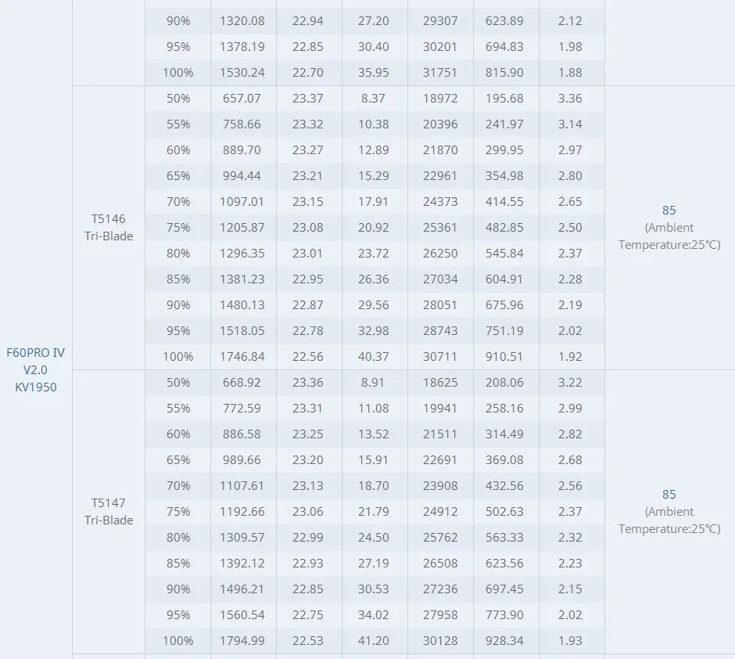Click the 815.90 value cell
The image size is (735, 659).
click(x=504, y=72)
